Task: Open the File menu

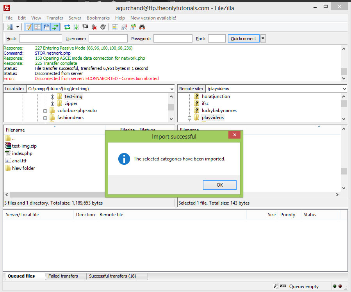Action: [x=9, y=18]
